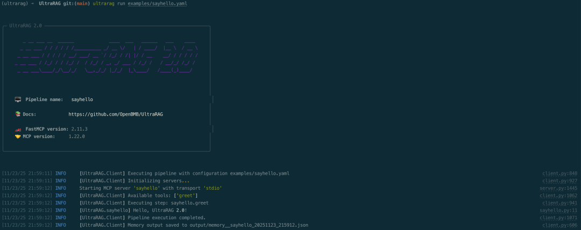Click the computer monitor emoji beside Pipeline name
This screenshot has height=230, width=581.
tap(18, 99)
